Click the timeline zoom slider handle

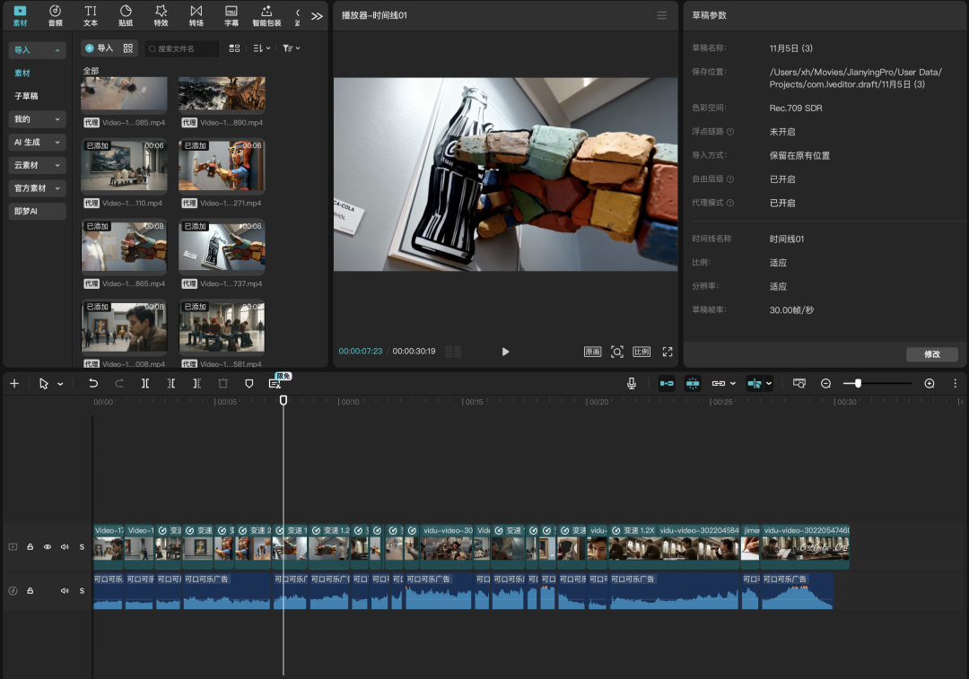tap(858, 383)
